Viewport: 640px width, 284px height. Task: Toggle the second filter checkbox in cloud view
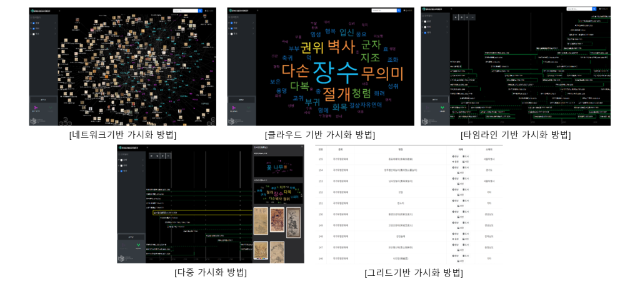231,28
